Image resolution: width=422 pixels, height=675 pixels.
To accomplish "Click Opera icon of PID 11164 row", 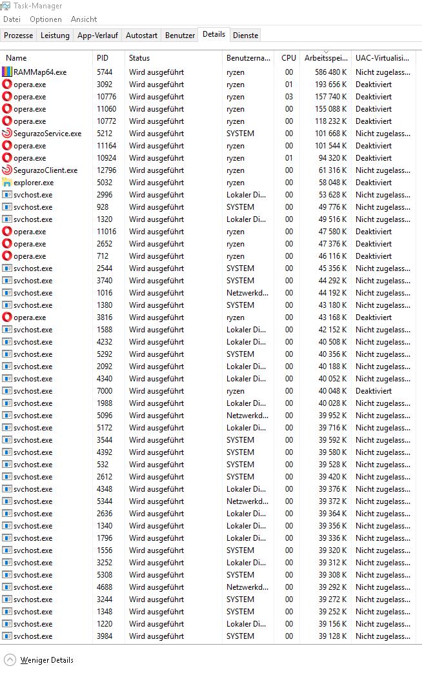I will click(x=7, y=145).
